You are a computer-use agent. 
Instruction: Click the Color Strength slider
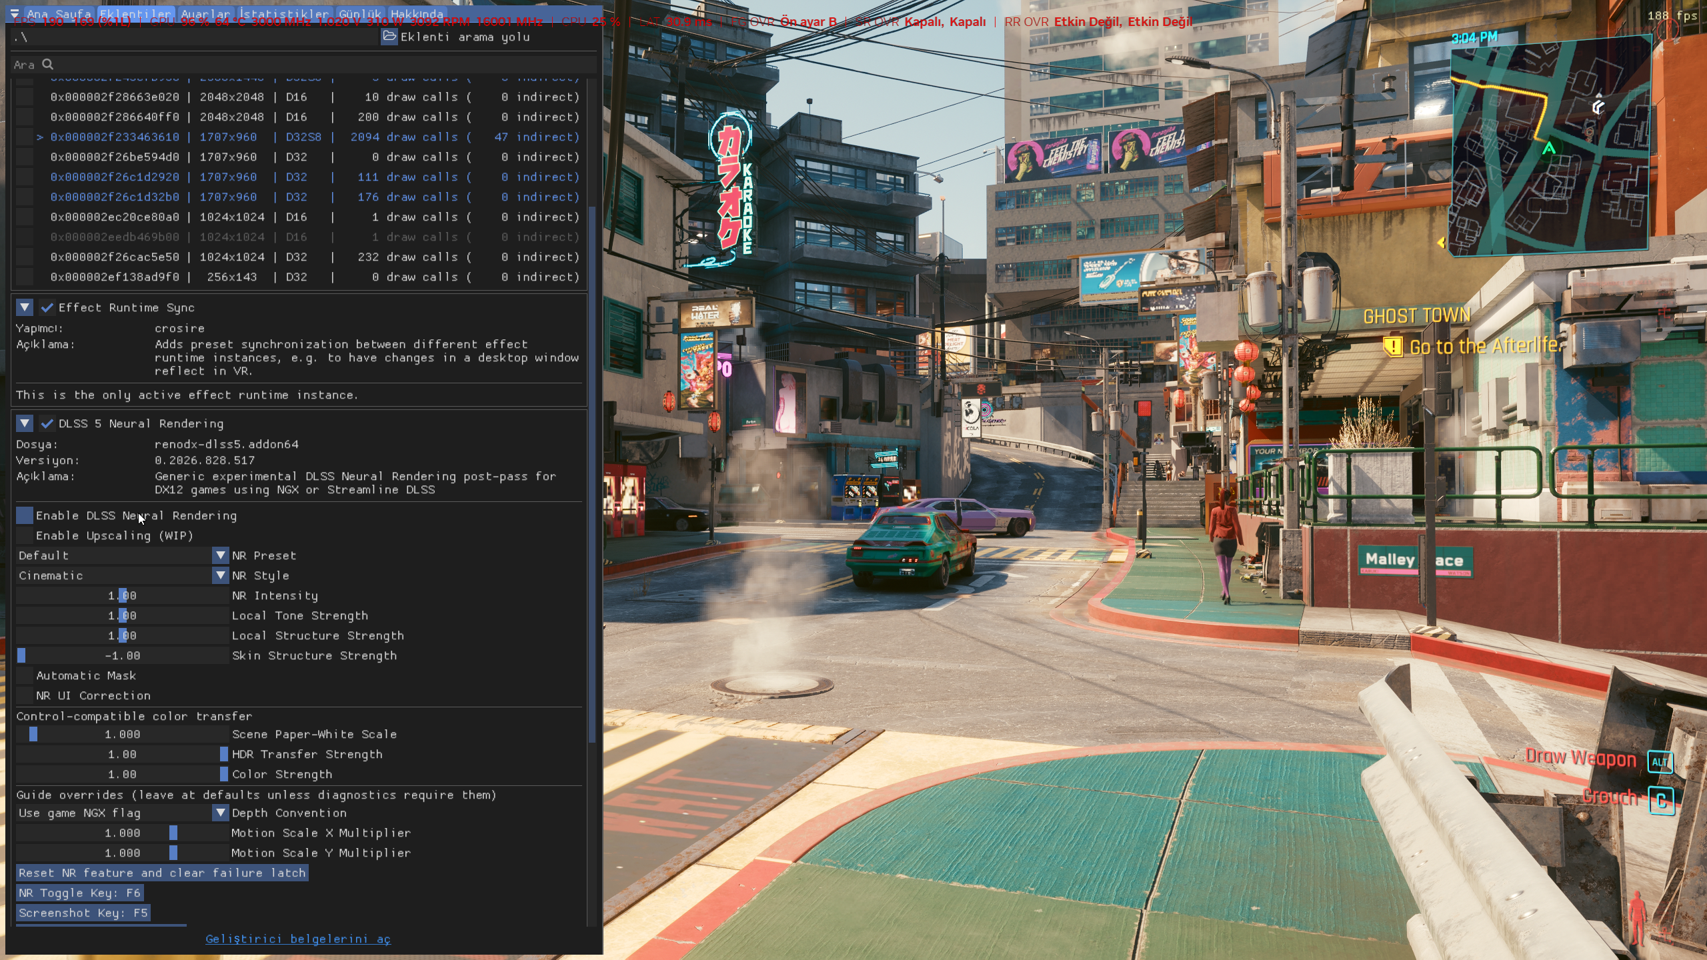pyautogui.click(x=122, y=774)
